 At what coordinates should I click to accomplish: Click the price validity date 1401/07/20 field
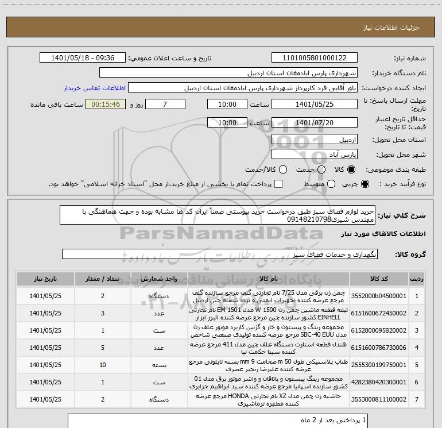[x=315, y=123]
